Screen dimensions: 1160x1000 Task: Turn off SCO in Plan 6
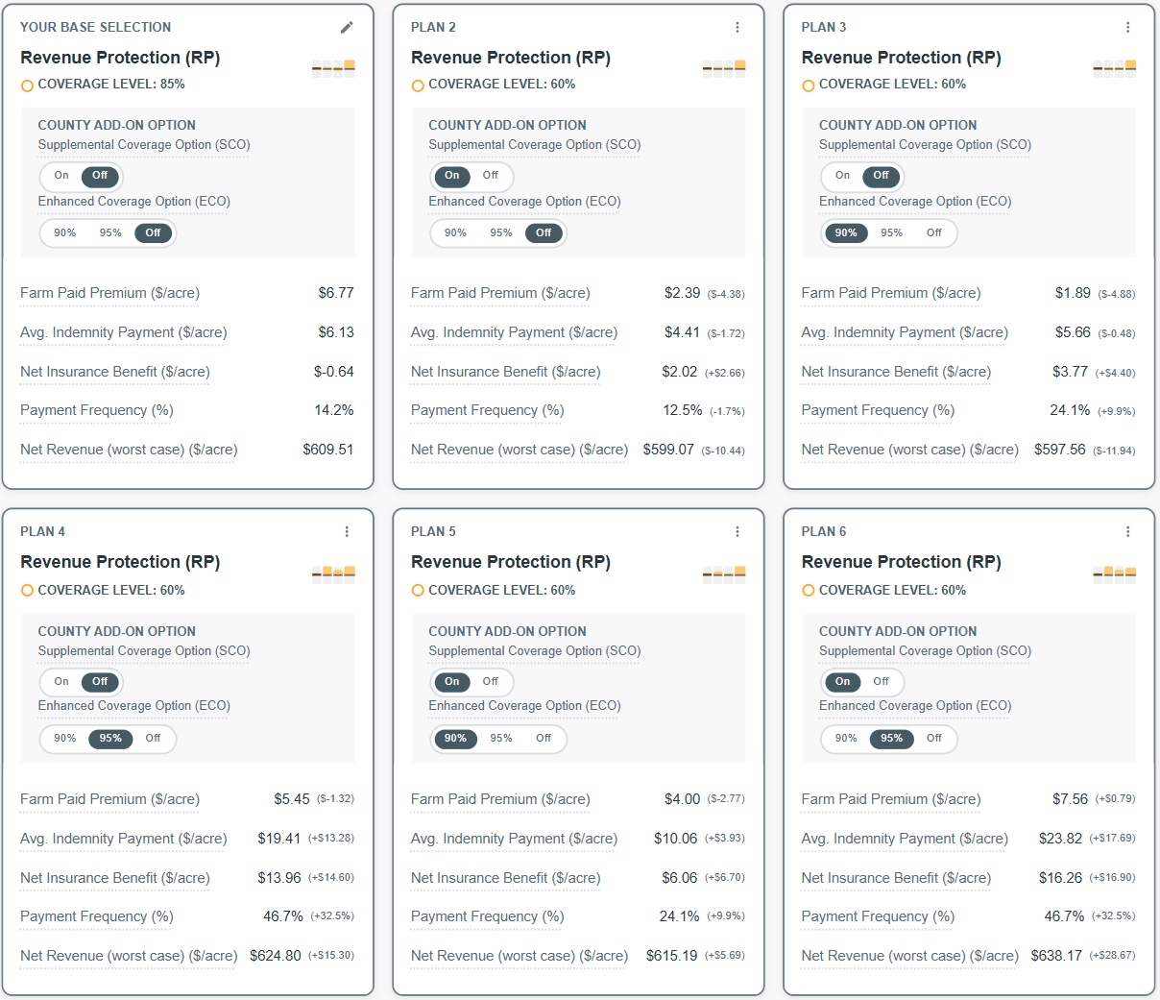[881, 682]
